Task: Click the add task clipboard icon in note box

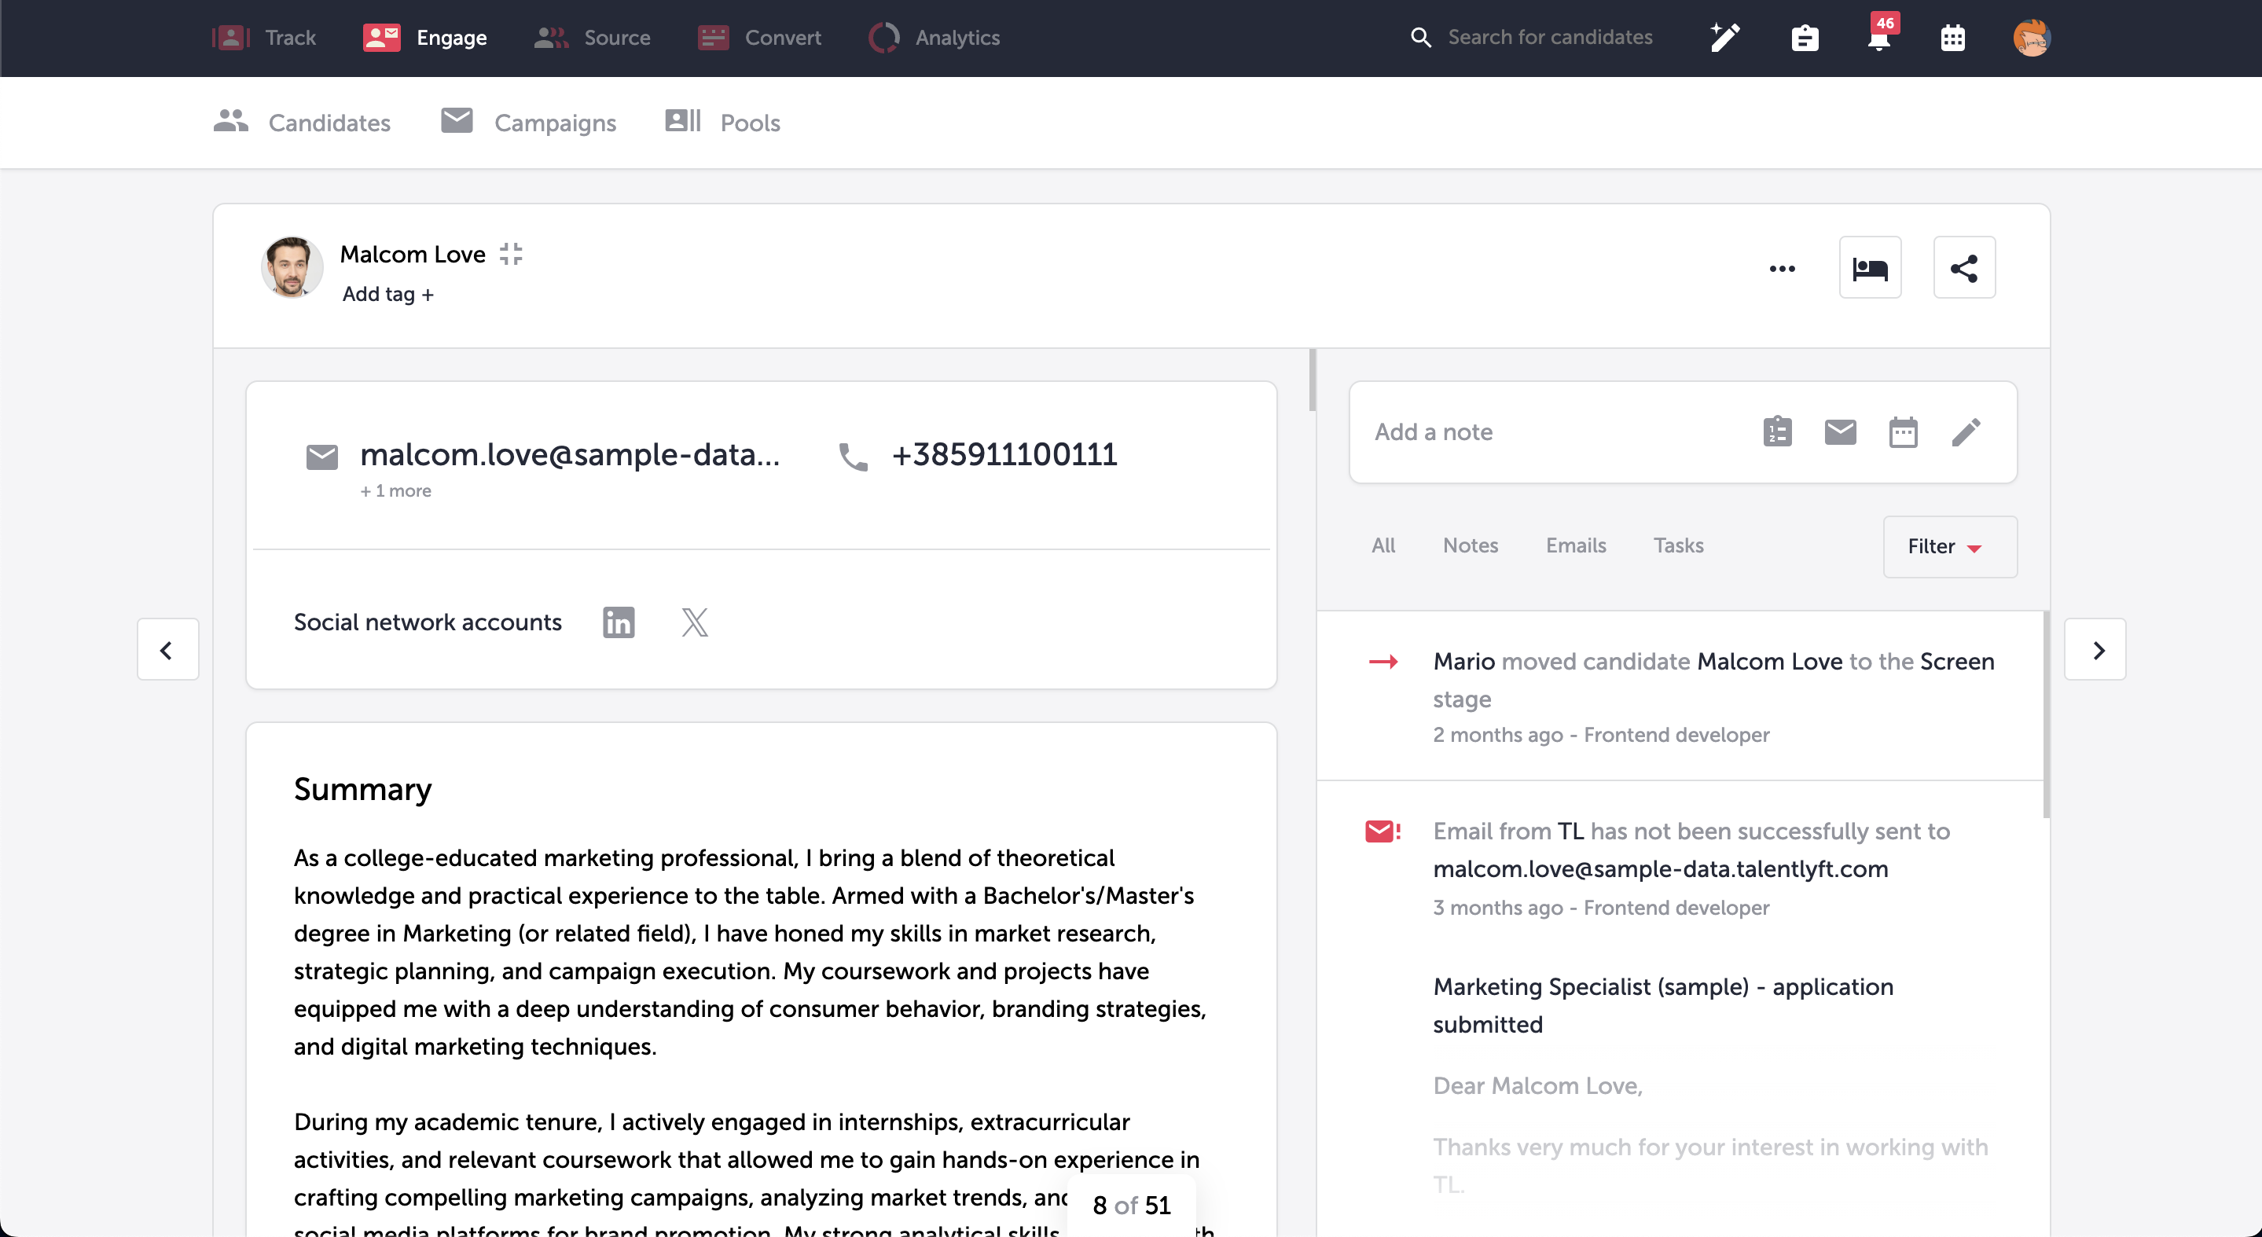Action: coord(1777,432)
